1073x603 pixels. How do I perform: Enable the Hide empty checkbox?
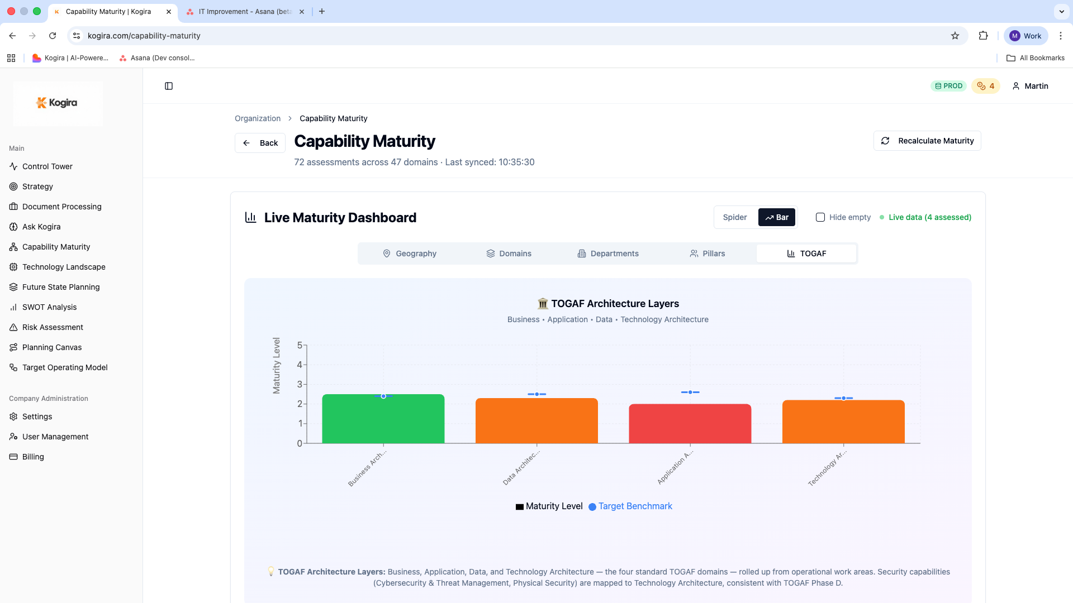(820, 217)
